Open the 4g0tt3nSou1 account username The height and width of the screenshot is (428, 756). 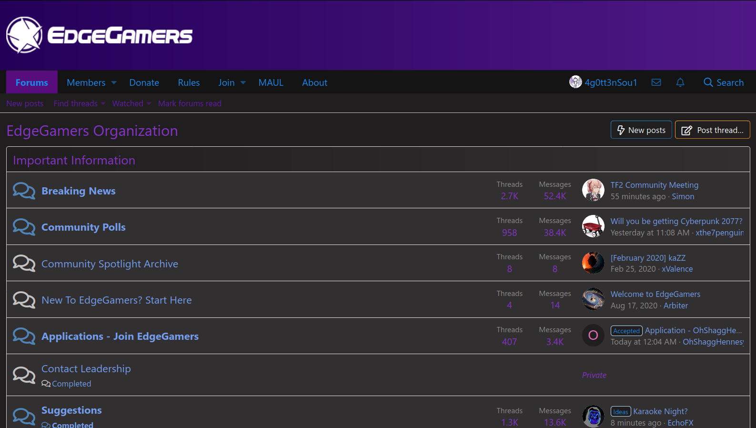pos(611,82)
